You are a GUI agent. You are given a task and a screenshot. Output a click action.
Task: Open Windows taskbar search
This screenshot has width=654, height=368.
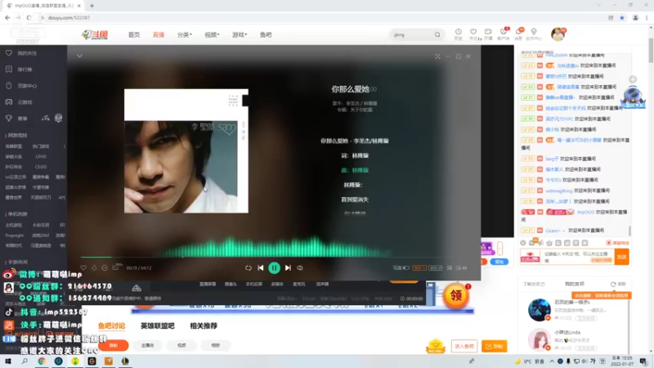coord(25,361)
